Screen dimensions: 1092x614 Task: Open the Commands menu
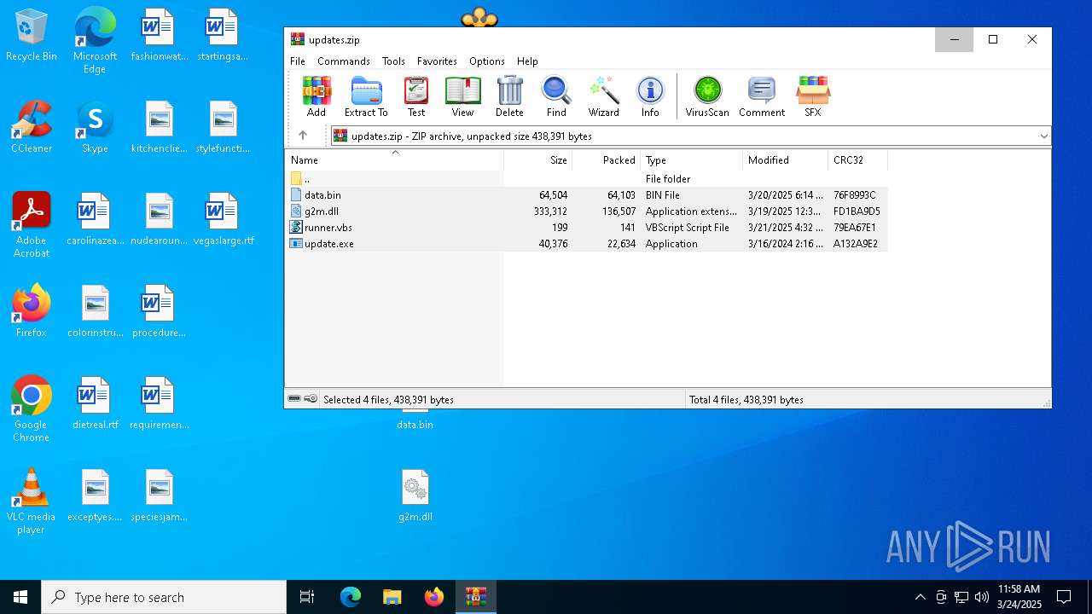[344, 61]
